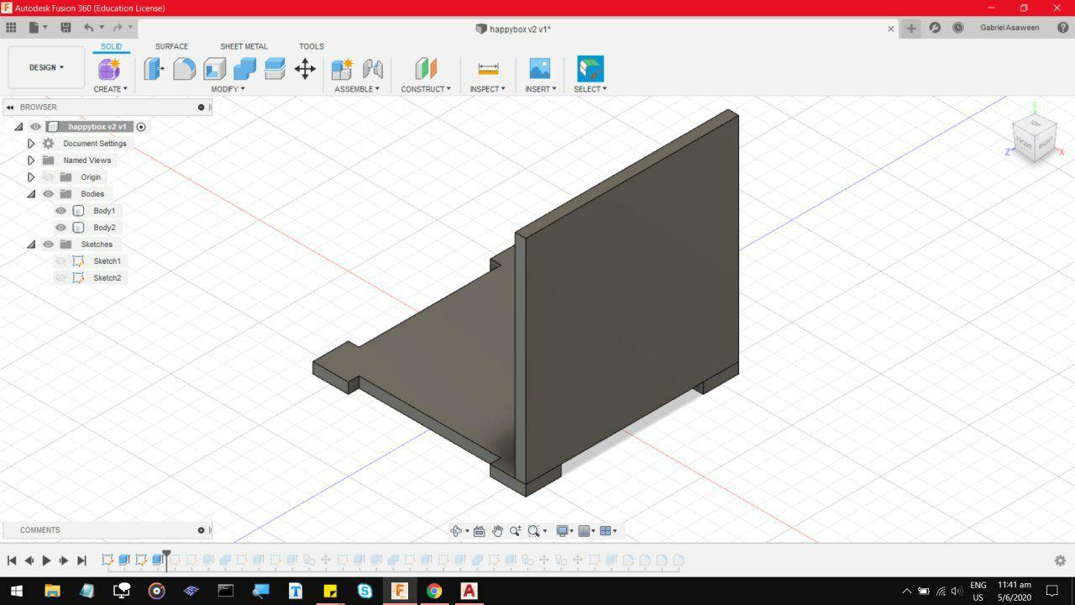Toggle visibility of Sketches folder
The height and width of the screenshot is (605, 1075).
[x=48, y=245]
